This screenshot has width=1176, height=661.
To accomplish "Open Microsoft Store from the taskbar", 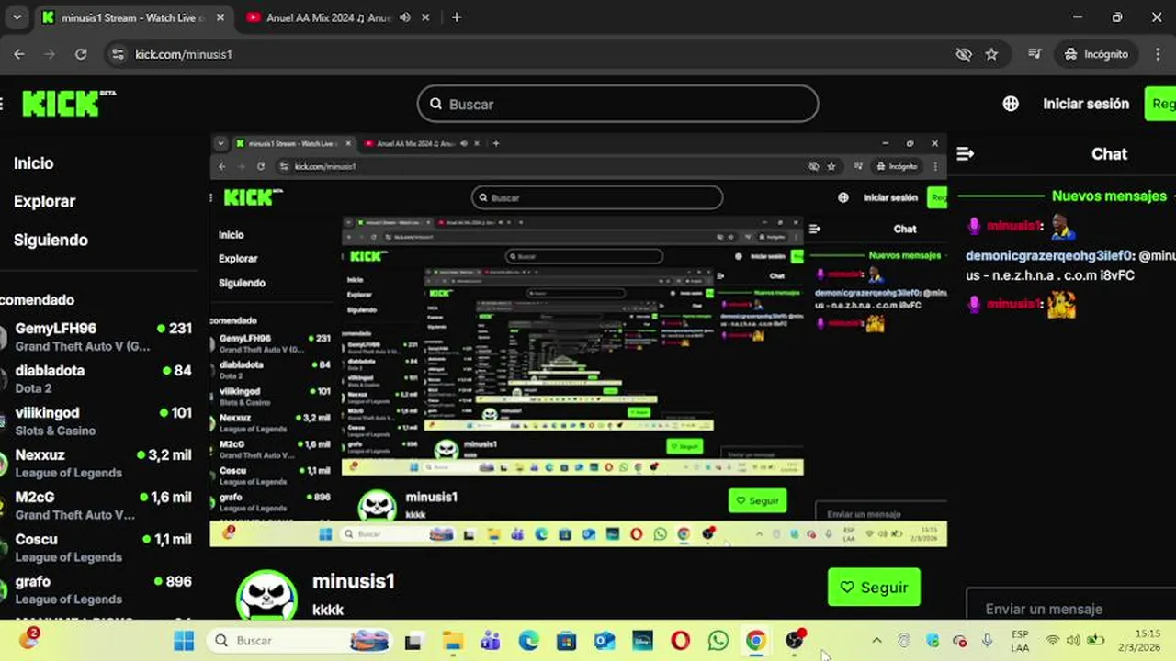I will 566,641.
